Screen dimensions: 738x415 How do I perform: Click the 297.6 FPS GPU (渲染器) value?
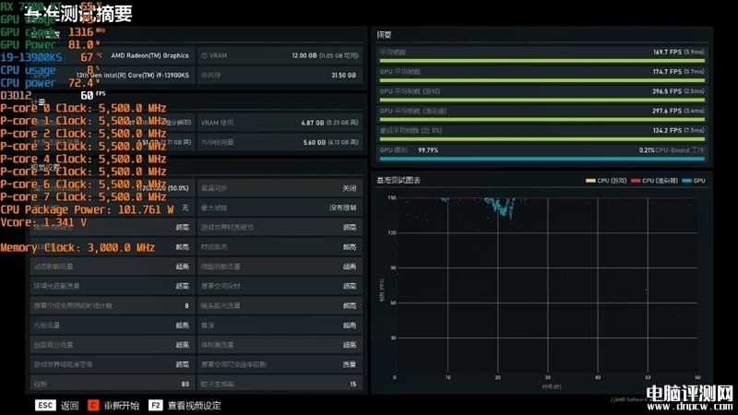coord(666,111)
